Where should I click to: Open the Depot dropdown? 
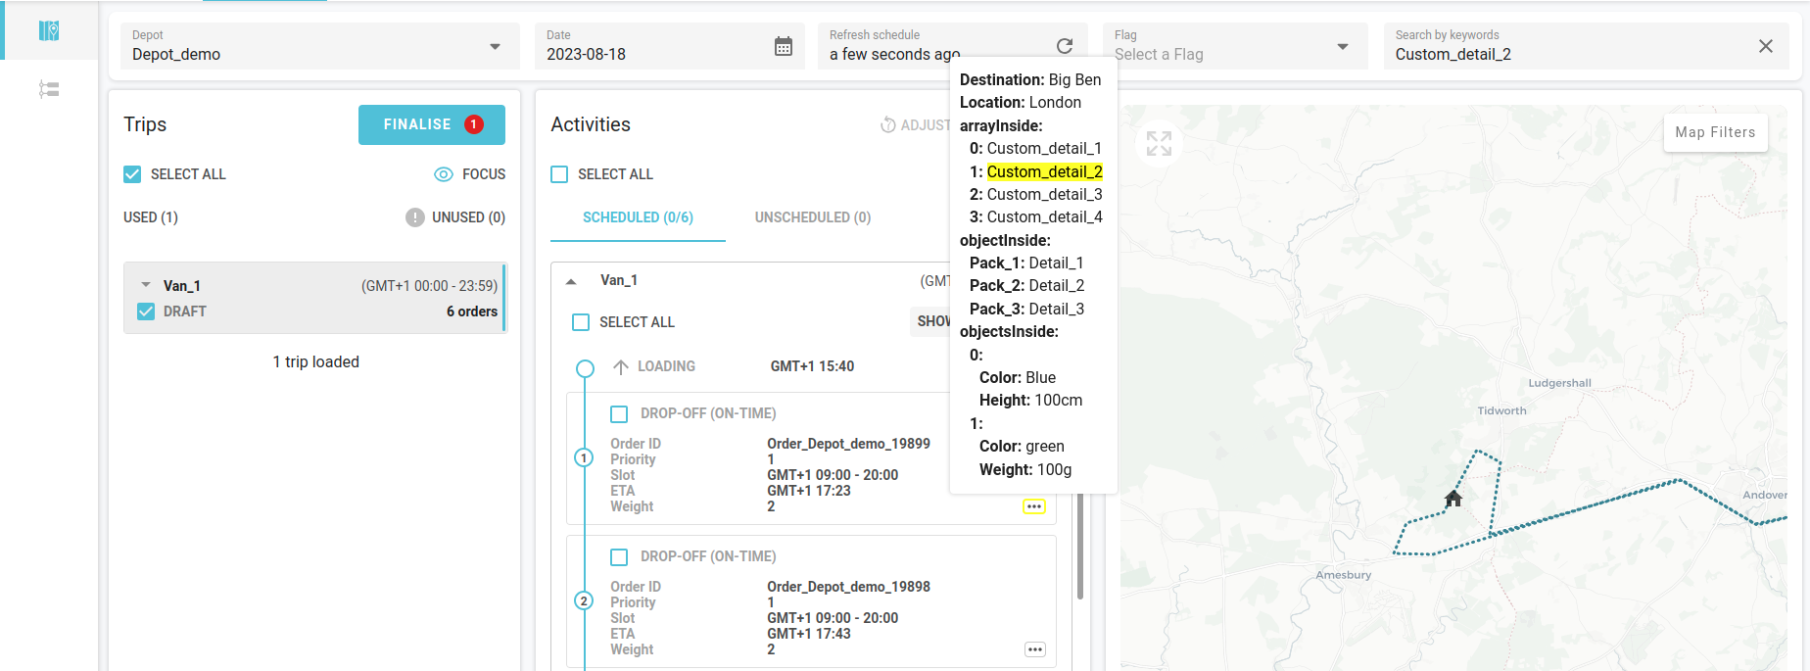click(495, 47)
